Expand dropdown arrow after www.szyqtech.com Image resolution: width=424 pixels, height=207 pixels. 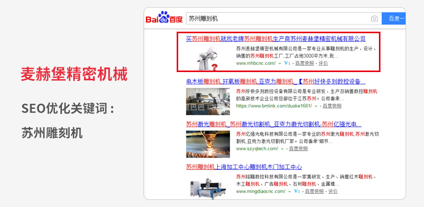[x=282, y=149]
